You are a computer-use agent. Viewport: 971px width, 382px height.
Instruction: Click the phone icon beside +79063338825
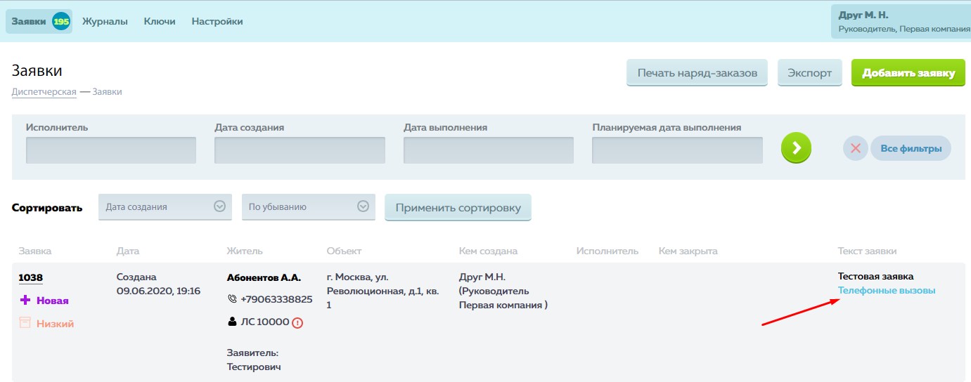pos(233,299)
